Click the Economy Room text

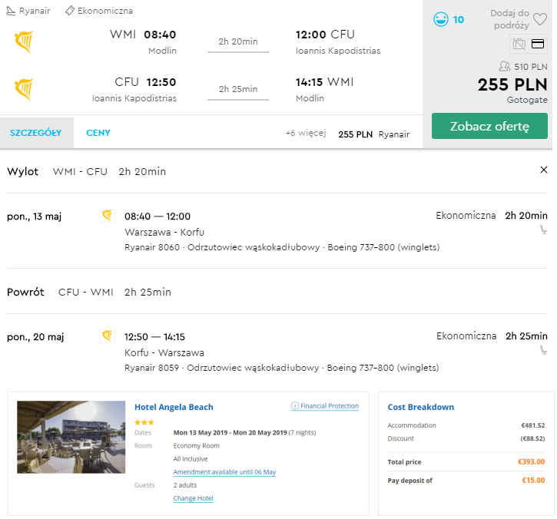click(197, 445)
